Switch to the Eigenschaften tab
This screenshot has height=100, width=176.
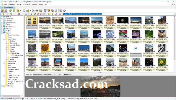pos(38,74)
